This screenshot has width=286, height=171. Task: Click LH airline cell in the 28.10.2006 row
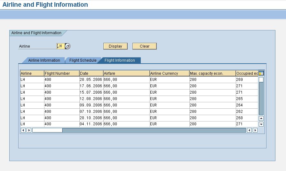tap(32, 118)
